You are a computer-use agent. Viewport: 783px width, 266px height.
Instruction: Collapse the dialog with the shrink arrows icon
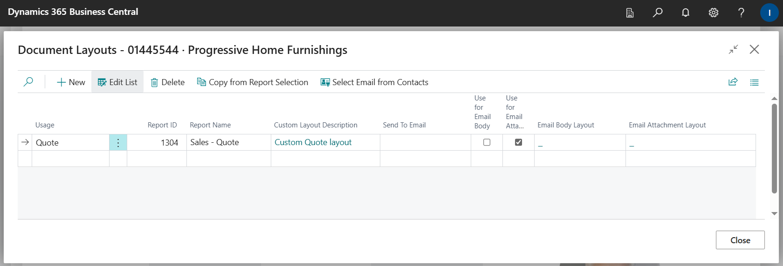coord(734,49)
